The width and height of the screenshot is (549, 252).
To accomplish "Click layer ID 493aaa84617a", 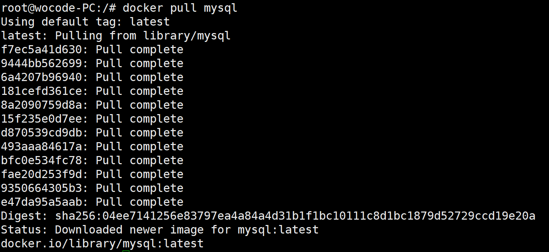I will point(41,146).
